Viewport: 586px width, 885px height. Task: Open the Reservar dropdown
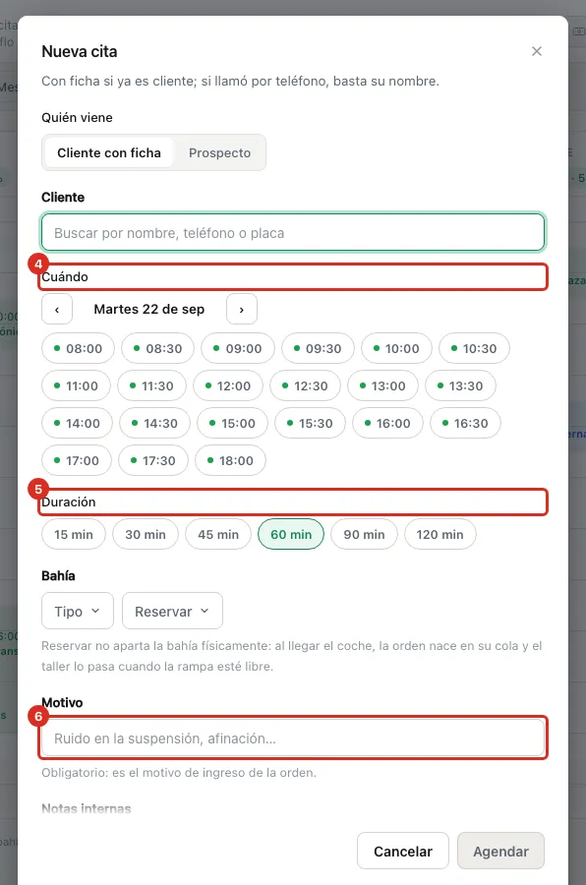[x=172, y=611]
